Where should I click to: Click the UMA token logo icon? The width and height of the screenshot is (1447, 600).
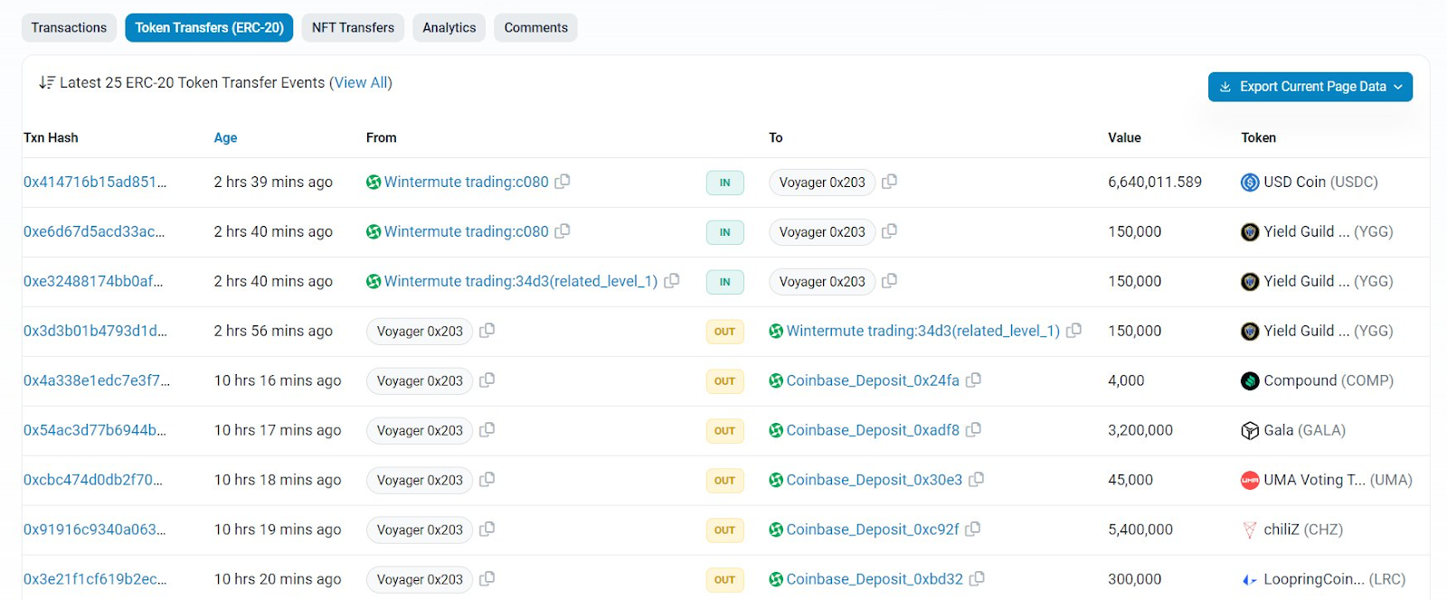1250,481
